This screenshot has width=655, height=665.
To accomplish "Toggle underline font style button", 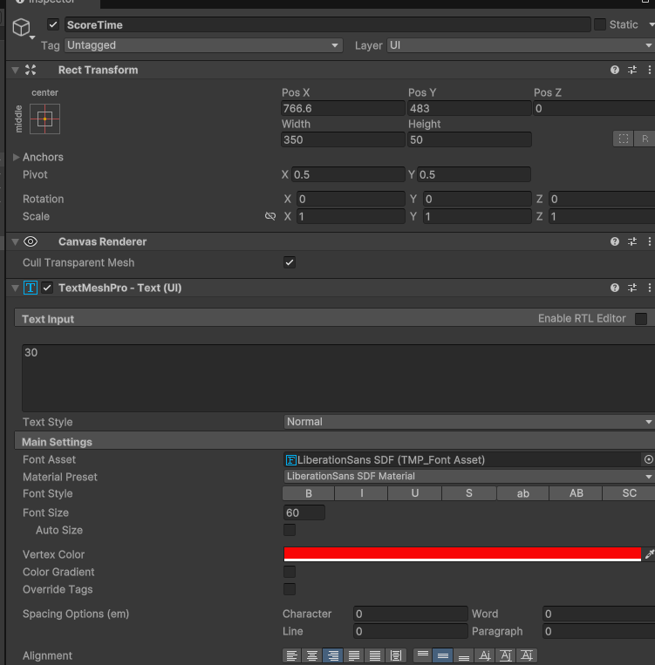I will (415, 493).
